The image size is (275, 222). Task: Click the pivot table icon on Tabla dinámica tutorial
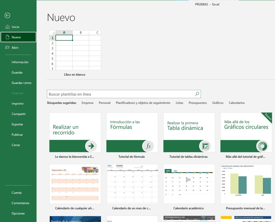[x=206, y=146]
